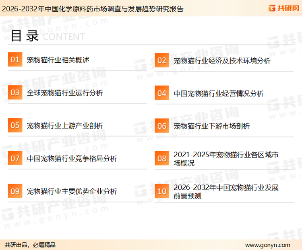Click the orange 08 number badge

click(x=162, y=158)
